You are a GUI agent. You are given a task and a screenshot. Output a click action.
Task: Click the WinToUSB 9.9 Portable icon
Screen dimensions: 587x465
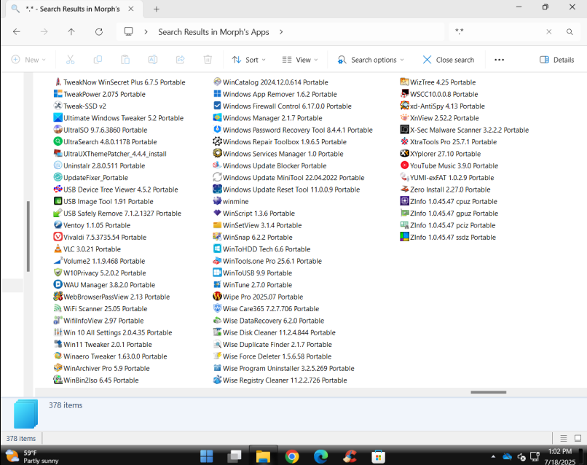(217, 273)
